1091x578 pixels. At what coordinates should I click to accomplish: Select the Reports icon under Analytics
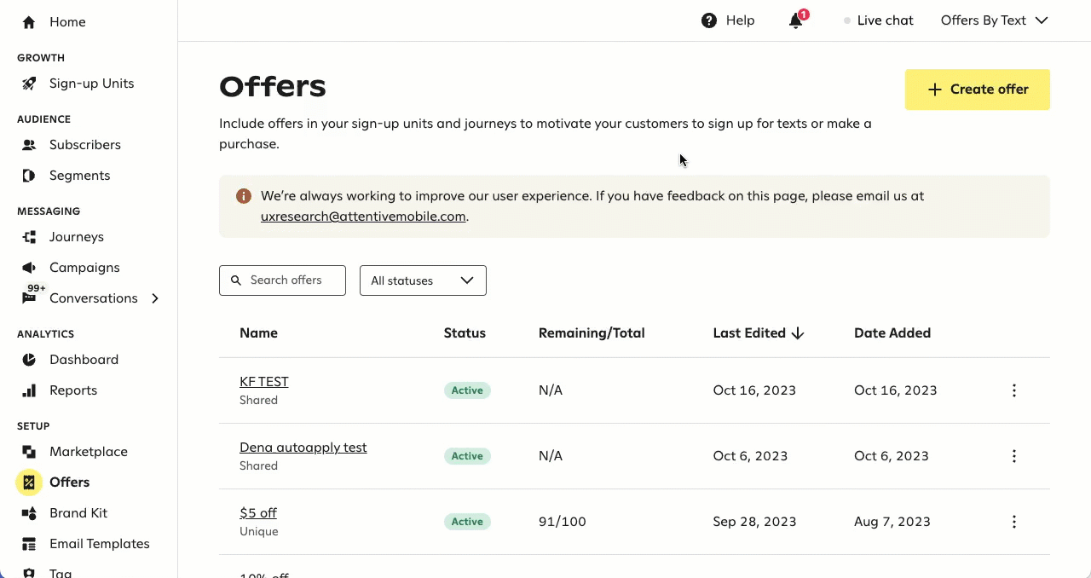pyautogui.click(x=28, y=390)
